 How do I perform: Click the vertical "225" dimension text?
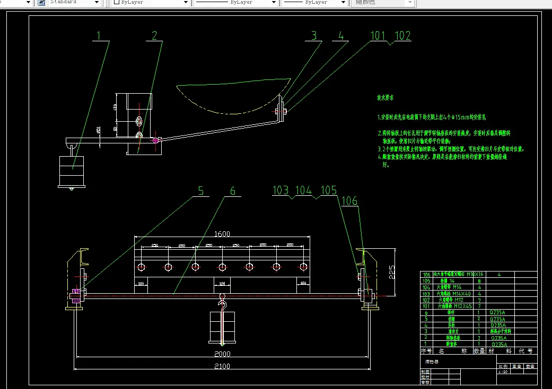tap(392, 273)
